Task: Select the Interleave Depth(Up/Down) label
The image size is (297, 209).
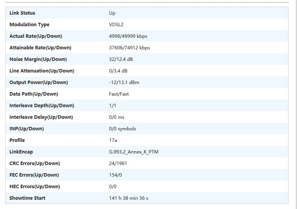Action: pos(42,105)
